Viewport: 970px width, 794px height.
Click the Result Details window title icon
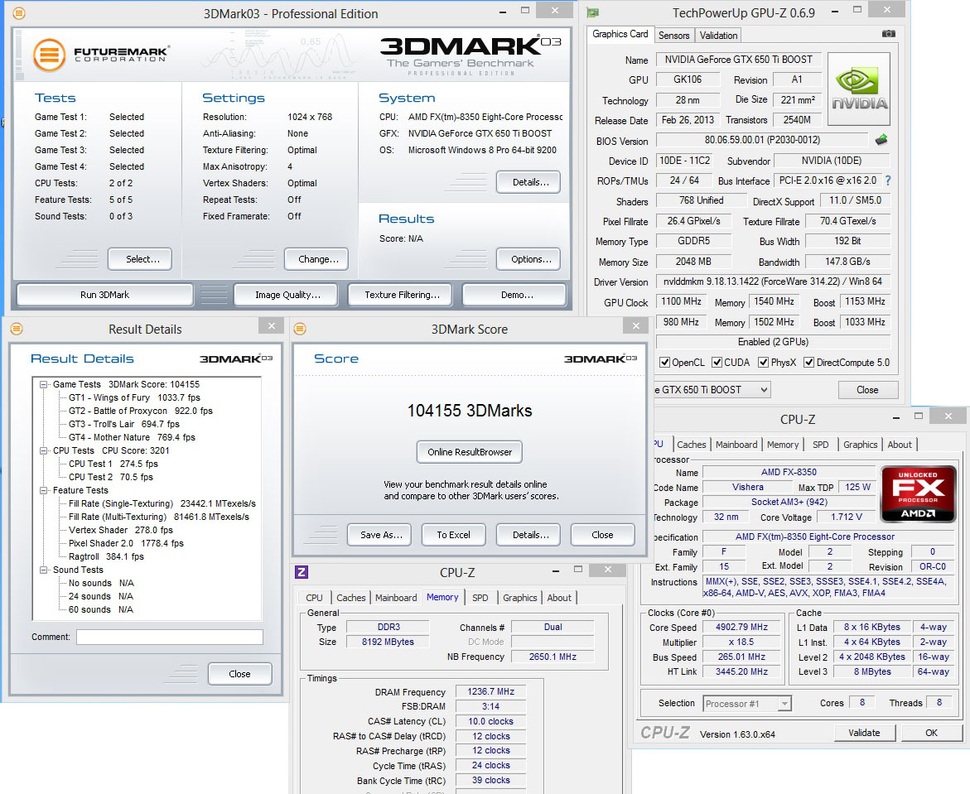click(17, 329)
